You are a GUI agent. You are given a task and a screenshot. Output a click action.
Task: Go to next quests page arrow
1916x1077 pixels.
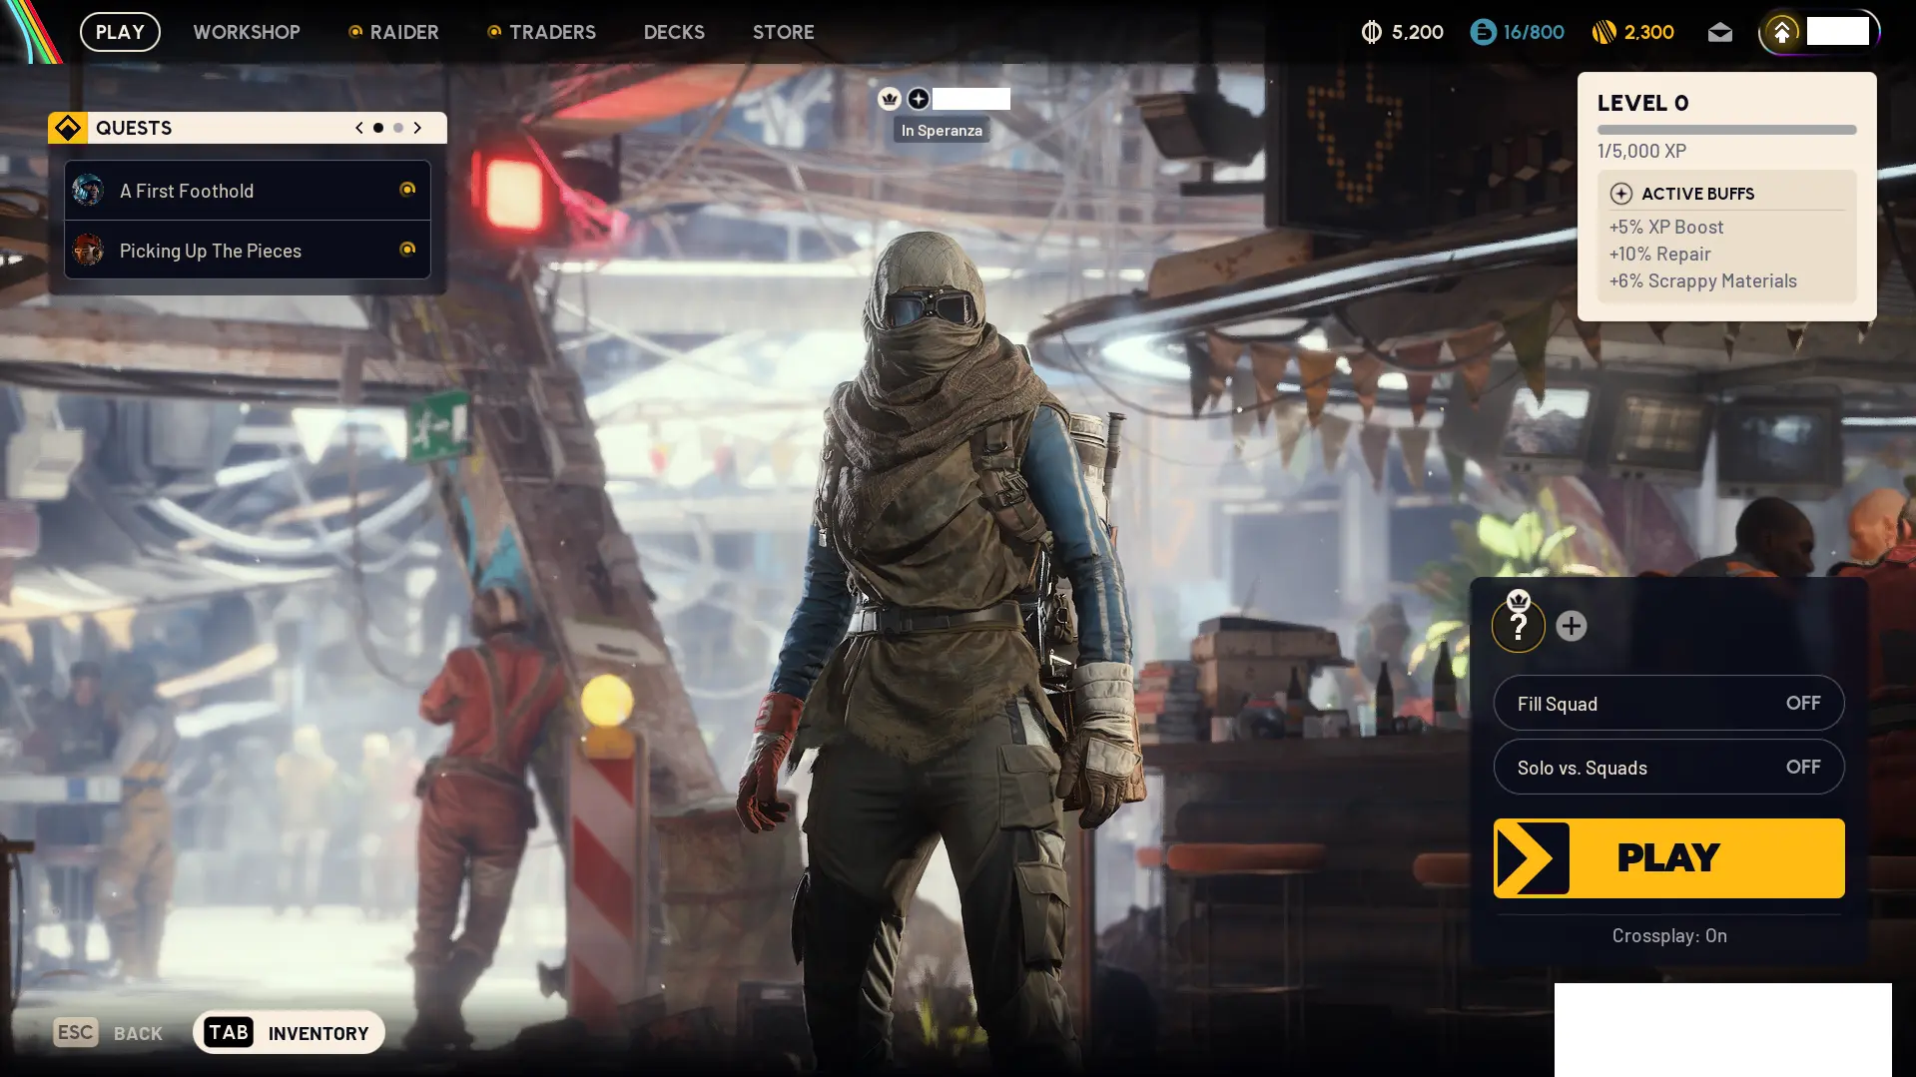point(417,128)
